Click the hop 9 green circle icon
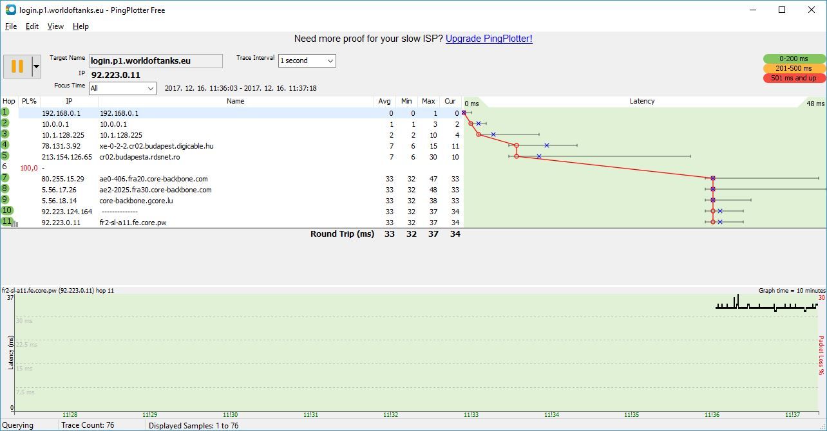This screenshot has height=431, width=827. coord(5,200)
